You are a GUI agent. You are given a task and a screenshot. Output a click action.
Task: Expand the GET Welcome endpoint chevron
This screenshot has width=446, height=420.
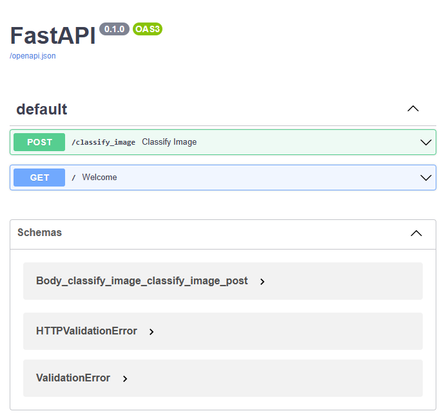pos(426,178)
